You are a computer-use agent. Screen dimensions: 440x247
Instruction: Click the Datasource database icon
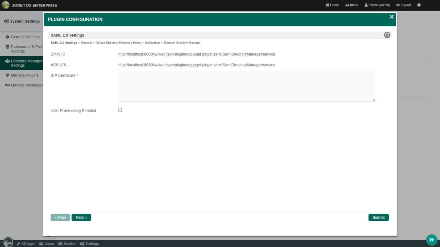pyautogui.click(x=8, y=47)
